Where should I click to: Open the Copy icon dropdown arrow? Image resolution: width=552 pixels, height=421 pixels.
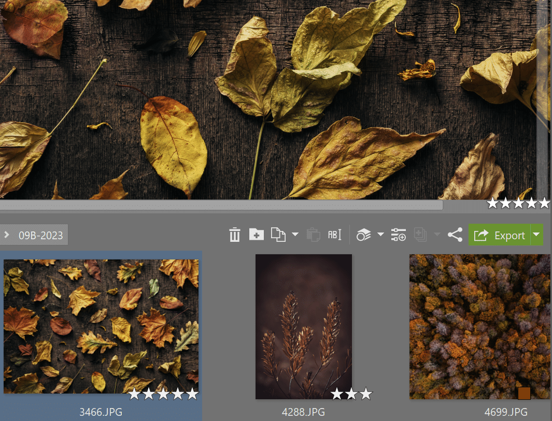tap(295, 235)
